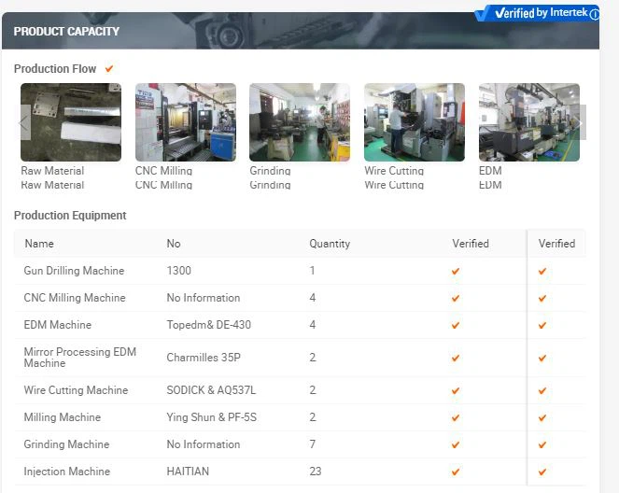The width and height of the screenshot is (619, 493).
Task: Click orange checkmark beside Production Flow heading
Action: click(x=109, y=69)
